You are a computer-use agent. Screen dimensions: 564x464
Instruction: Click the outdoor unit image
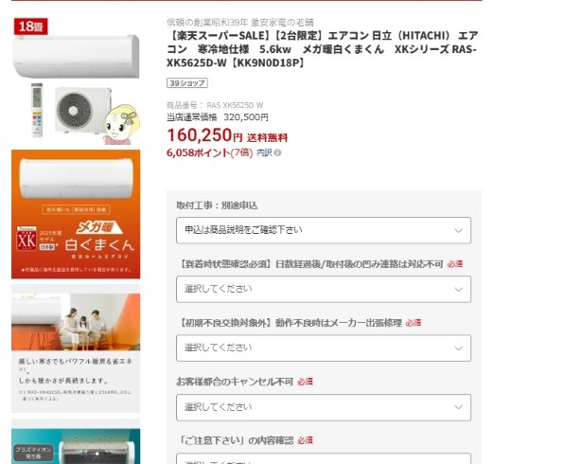point(82,110)
